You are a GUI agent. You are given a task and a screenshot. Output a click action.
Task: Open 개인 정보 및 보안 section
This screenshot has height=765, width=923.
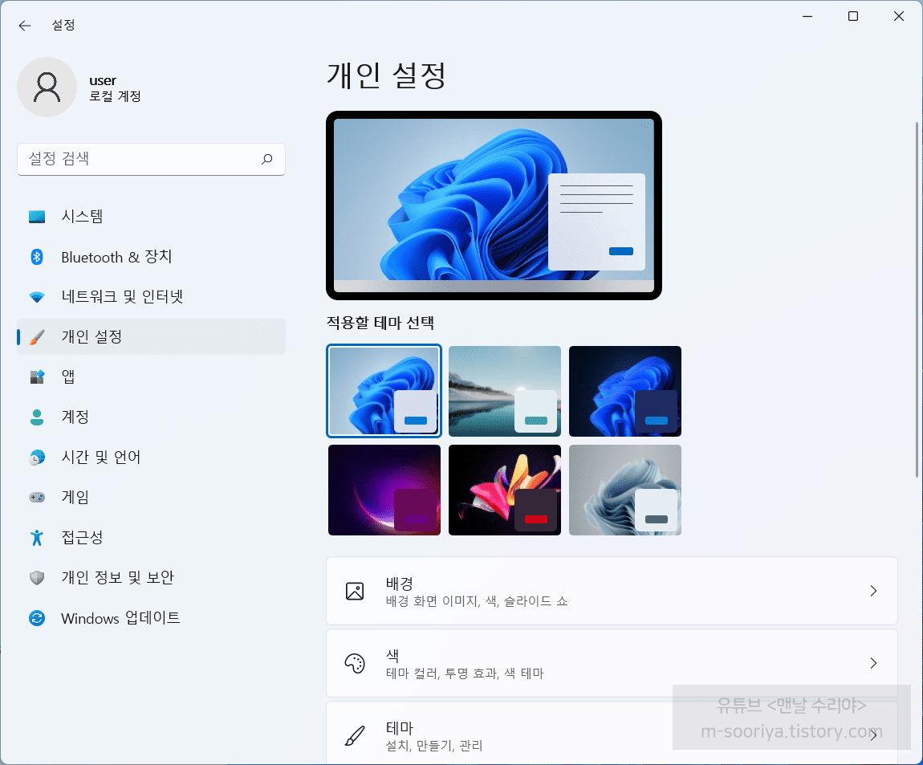[151, 578]
